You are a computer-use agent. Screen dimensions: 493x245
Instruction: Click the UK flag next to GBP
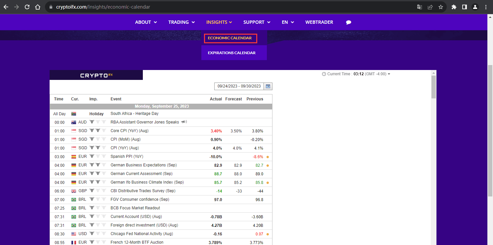pyautogui.click(x=74, y=191)
